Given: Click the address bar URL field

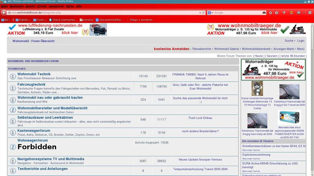Looking at the screenshot, I should (104, 13).
